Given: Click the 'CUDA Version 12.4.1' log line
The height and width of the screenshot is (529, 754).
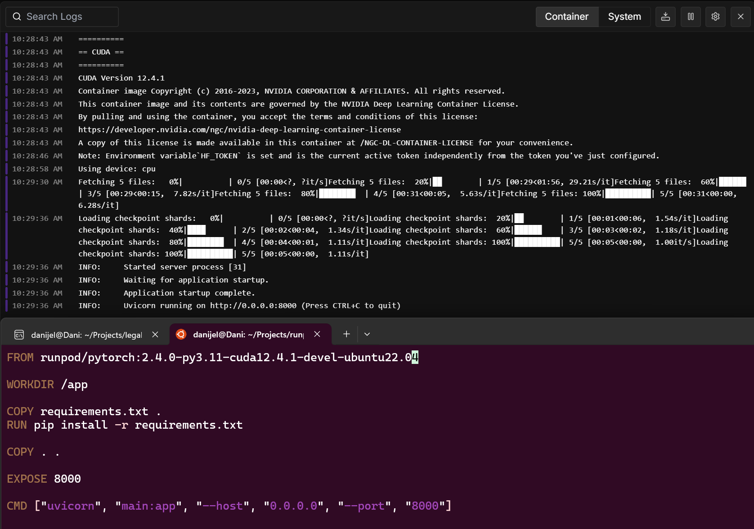Looking at the screenshot, I should click(121, 78).
